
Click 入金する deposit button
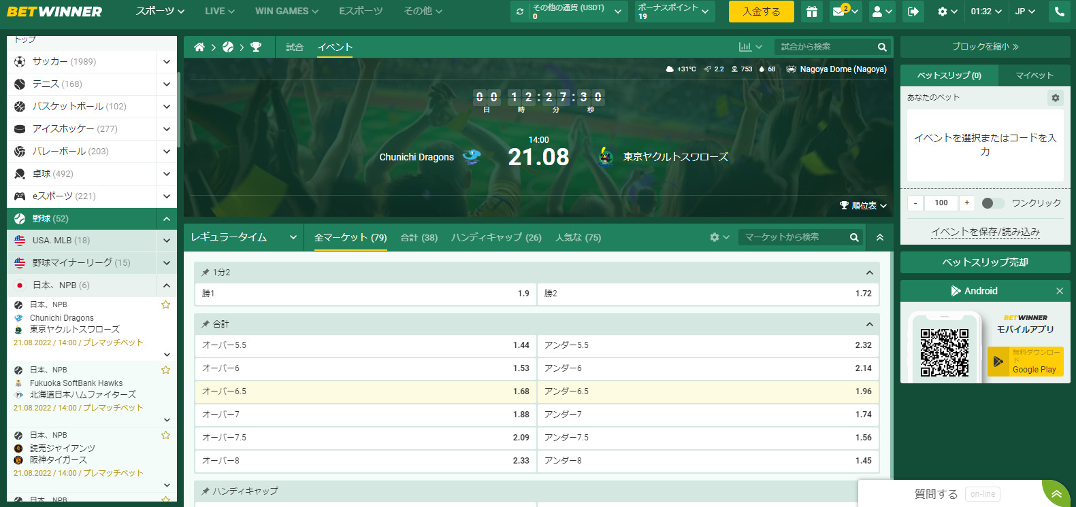coord(761,12)
